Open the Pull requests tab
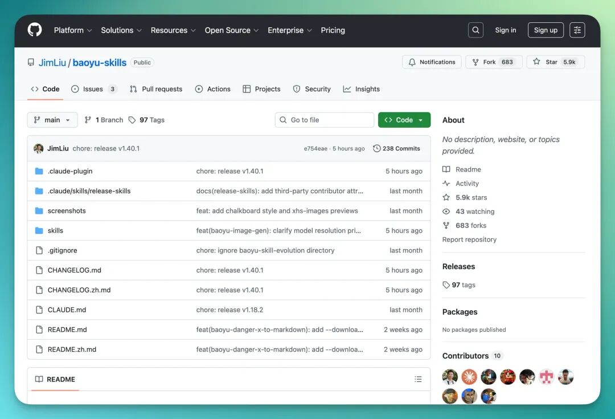The height and width of the screenshot is (419, 615). [x=156, y=89]
